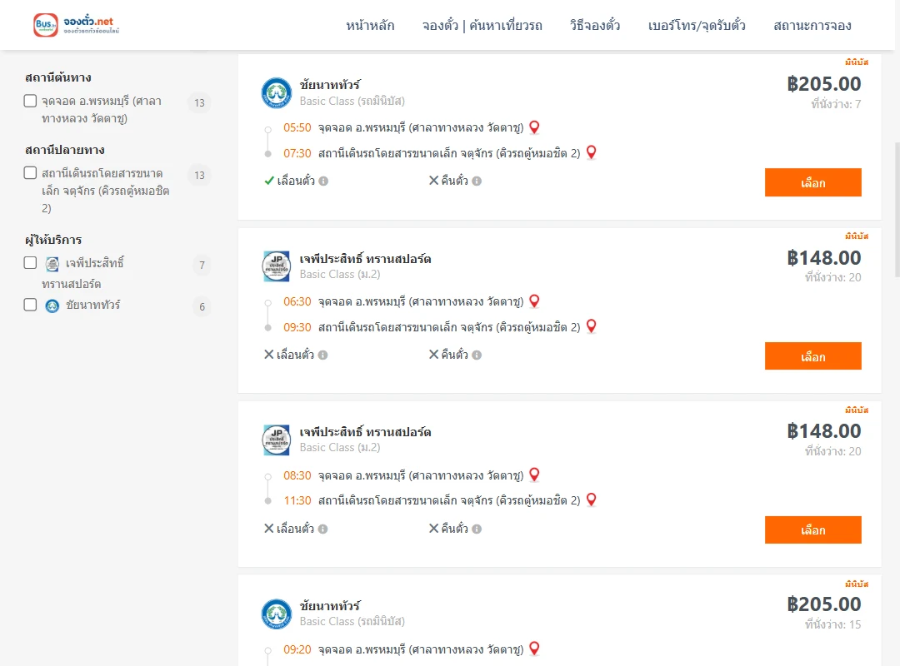Open map pin for 08:30 departure stop
The image size is (900, 666).
pos(534,475)
